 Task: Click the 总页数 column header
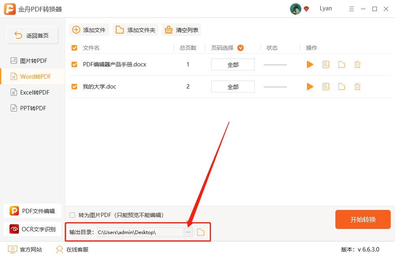tap(188, 48)
